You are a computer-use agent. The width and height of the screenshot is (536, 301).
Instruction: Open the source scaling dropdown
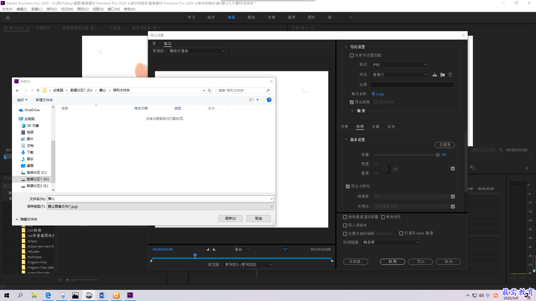tap(196, 51)
